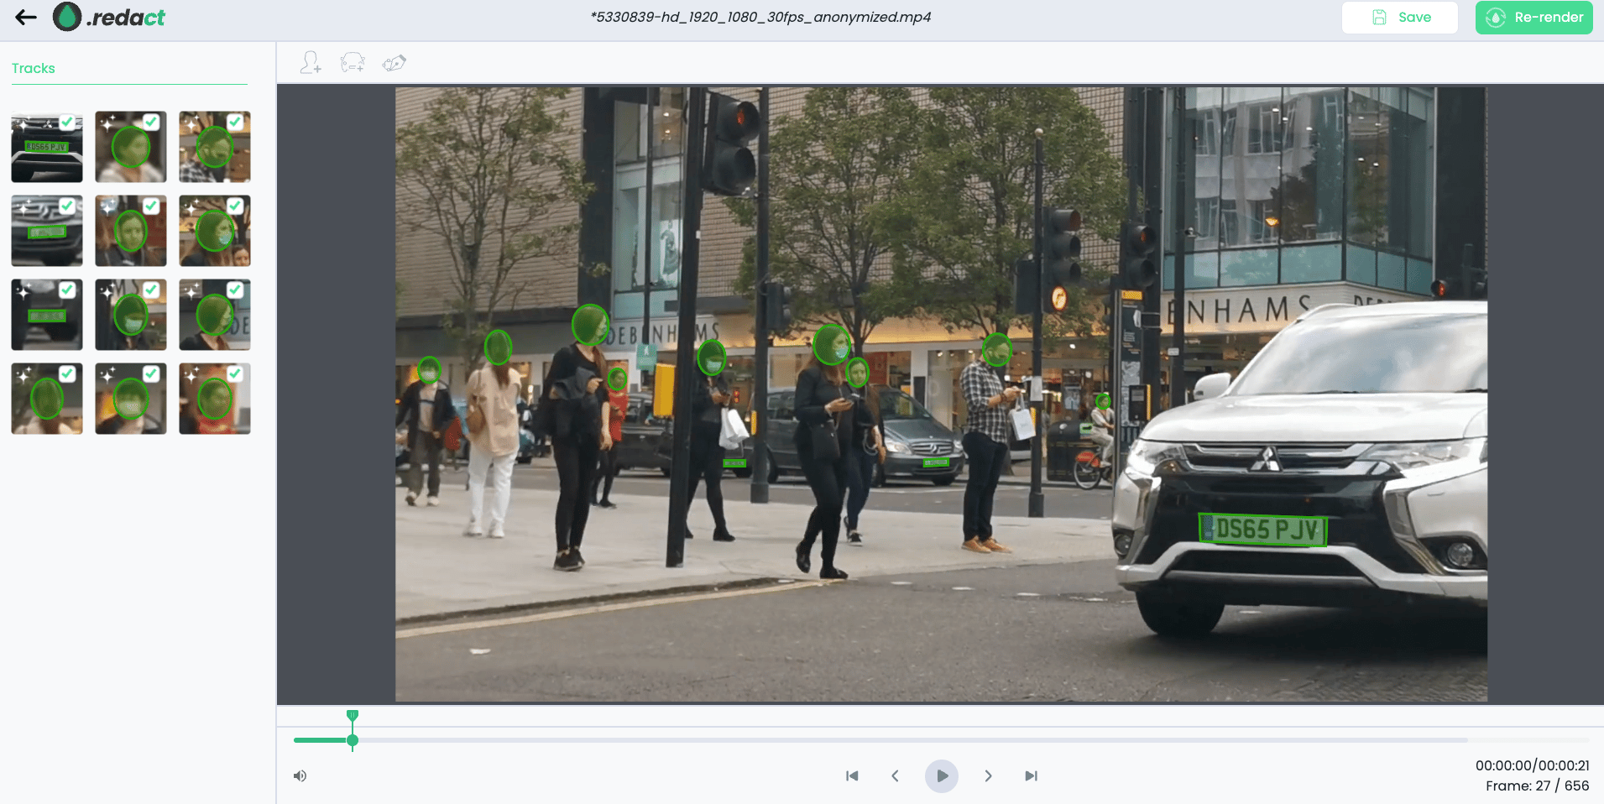Step back one frame
Screen dimensions: 1604x804
coord(896,775)
